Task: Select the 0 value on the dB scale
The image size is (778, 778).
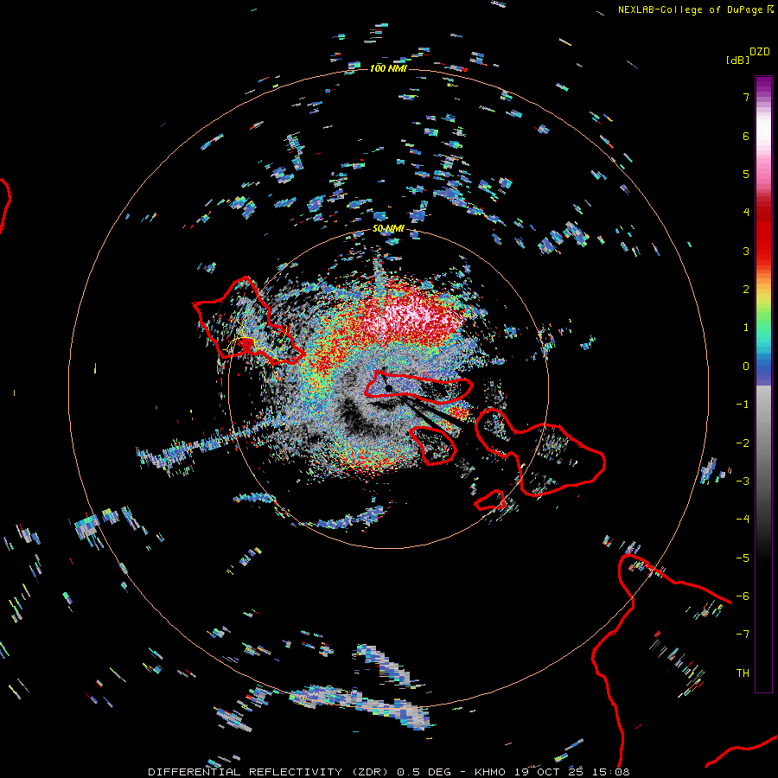Action: coord(746,367)
